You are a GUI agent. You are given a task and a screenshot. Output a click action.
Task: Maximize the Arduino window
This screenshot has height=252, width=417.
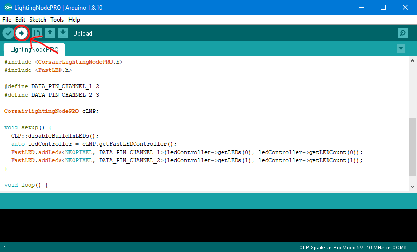(x=383, y=7)
